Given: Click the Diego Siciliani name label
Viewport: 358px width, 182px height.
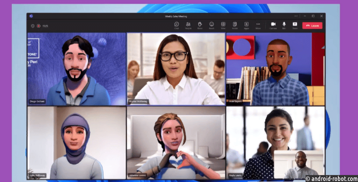Looking at the screenshot, I should coord(37,101).
